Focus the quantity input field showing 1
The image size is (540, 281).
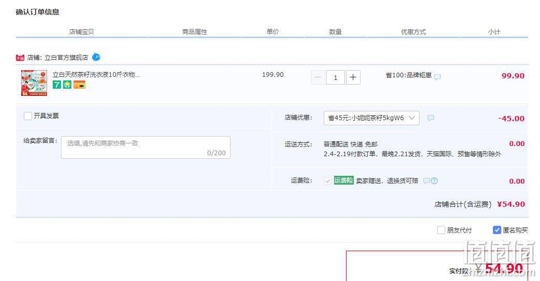click(x=336, y=77)
